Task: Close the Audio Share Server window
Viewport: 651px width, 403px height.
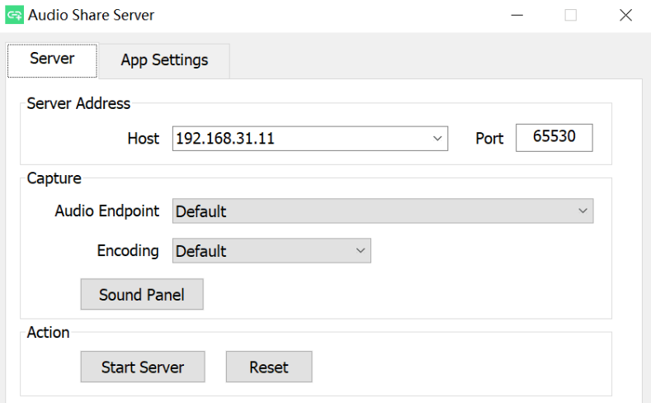Action: [625, 15]
